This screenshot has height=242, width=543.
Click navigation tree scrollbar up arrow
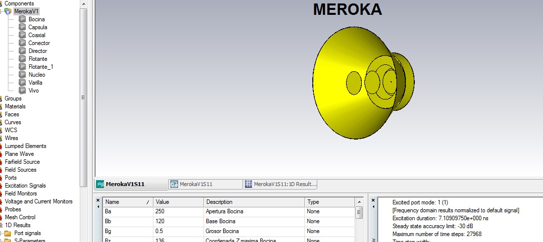point(83,4)
